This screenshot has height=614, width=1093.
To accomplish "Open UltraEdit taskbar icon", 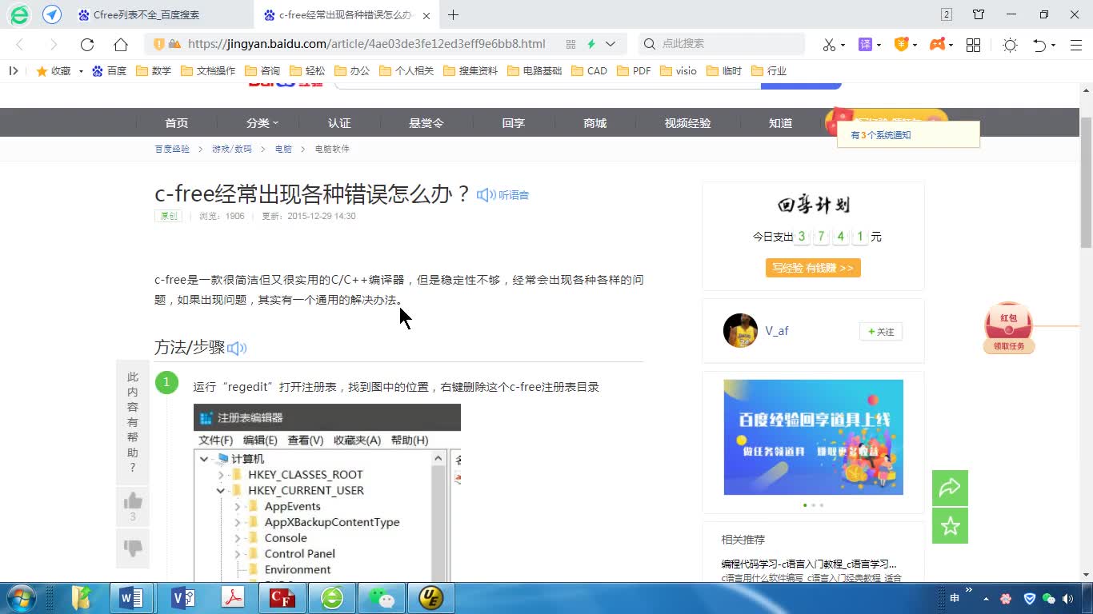I will [430, 598].
